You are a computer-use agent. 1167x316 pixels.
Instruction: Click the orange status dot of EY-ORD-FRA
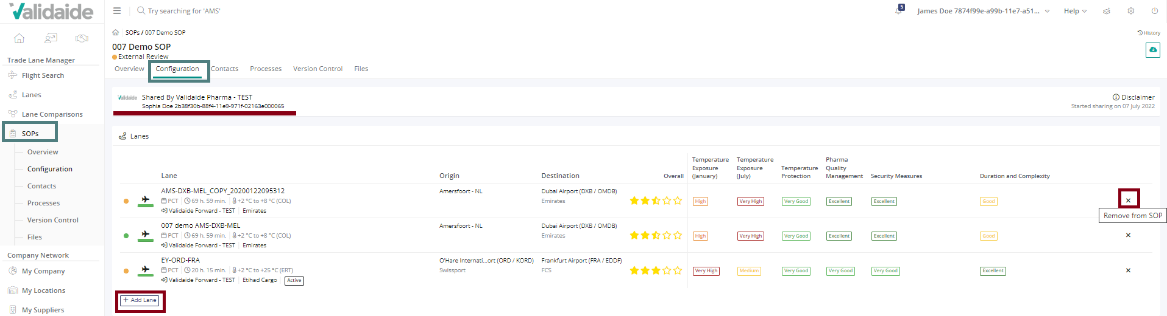(126, 271)
